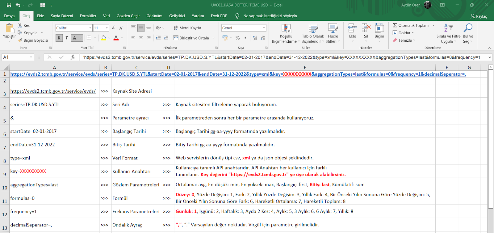Open the Genel number format dropdown
494x233 pixels.
tap(264, 28)
